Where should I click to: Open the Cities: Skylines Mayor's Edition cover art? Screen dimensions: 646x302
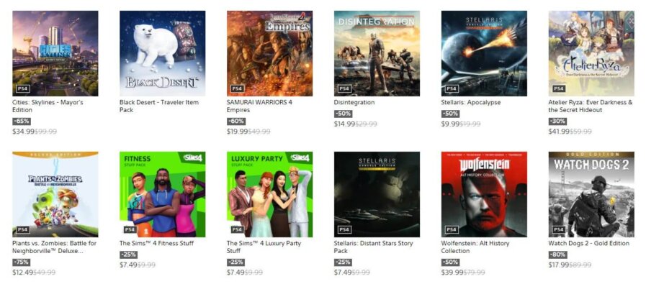click(55, 53)
